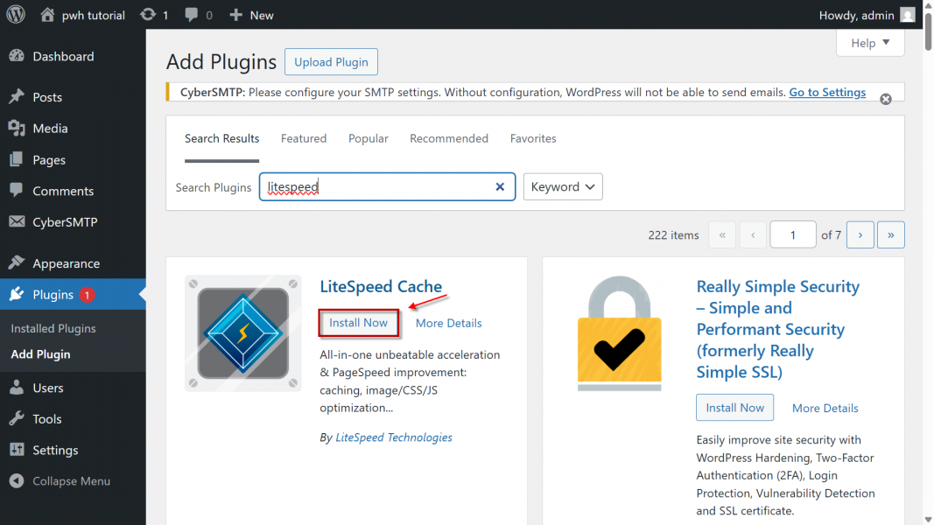Image resolution: width=934 pixels, height=525 pixels.
Task: Open the LiteSpeed Cache title link
Action: pos(381,286)
